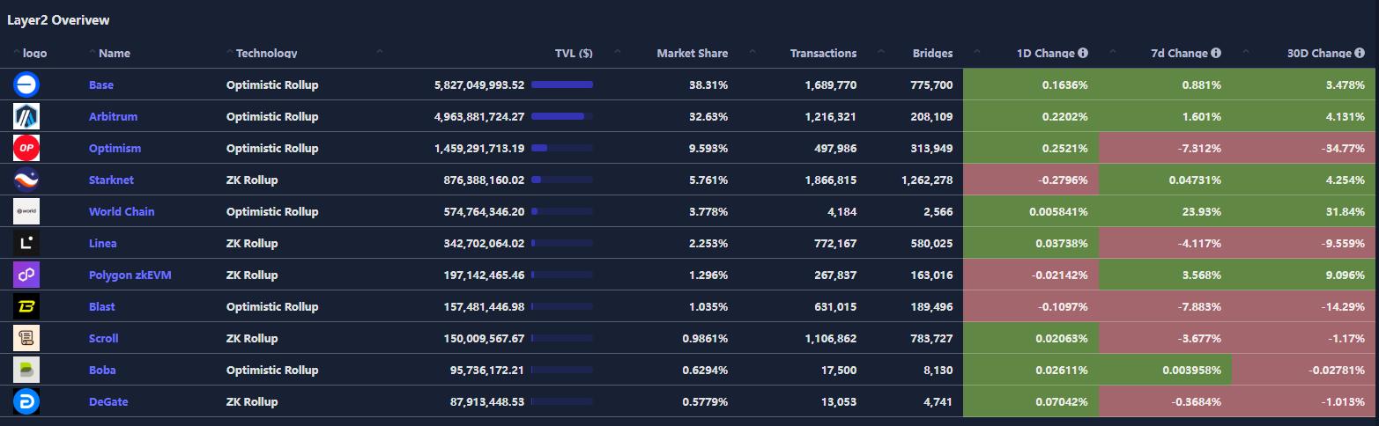This screenshot has width=1379, height=426.
Task: Click the info icon beside 1D Change
Action: click(x=1083, y=53)
